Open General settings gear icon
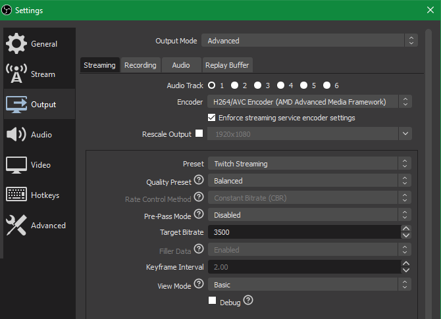Viewport: 441px width, 319px height. 16,44
